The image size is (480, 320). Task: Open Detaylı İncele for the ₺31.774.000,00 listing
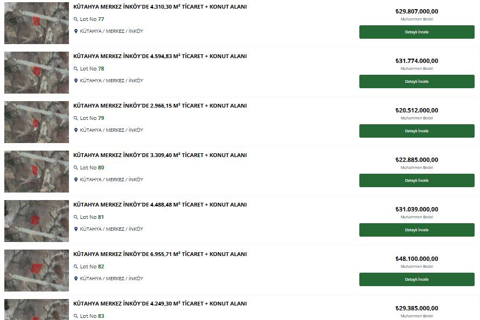click(x=416, y=82)
